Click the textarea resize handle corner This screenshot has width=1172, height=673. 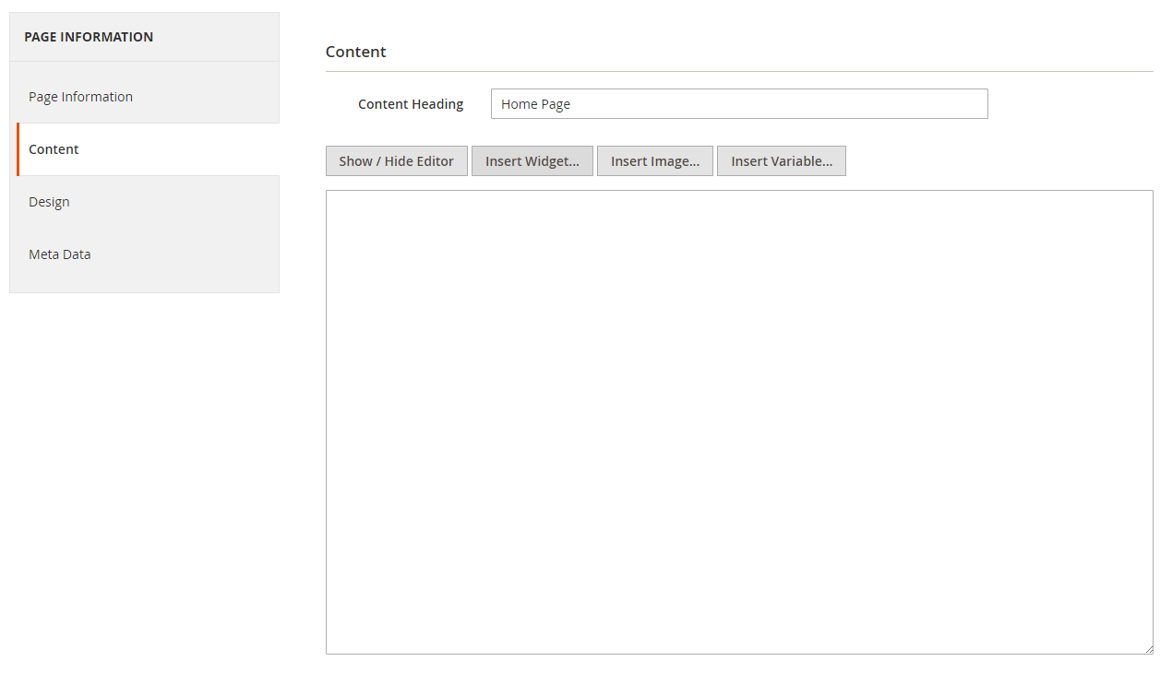click(1148, 649)
